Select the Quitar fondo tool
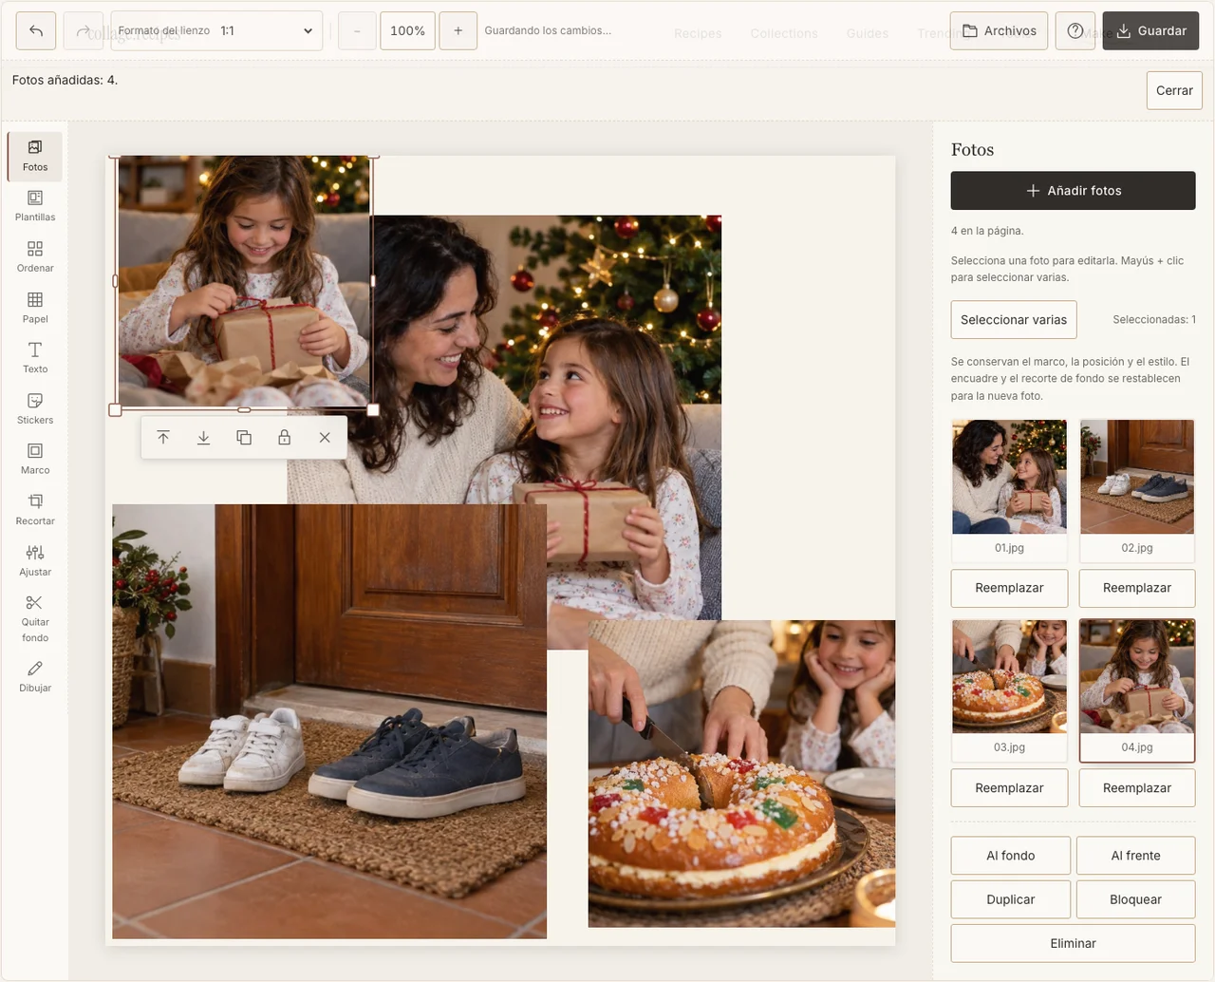 click(35, 618)
